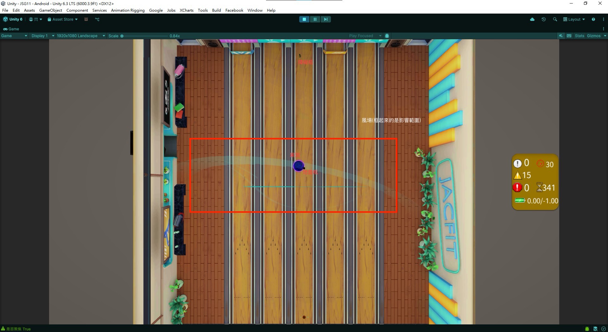Open the Build menu

(217, 10)
